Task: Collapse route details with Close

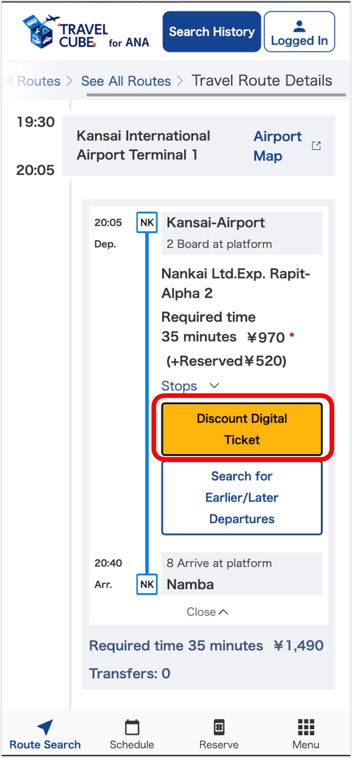Action: tap(207, 612)
